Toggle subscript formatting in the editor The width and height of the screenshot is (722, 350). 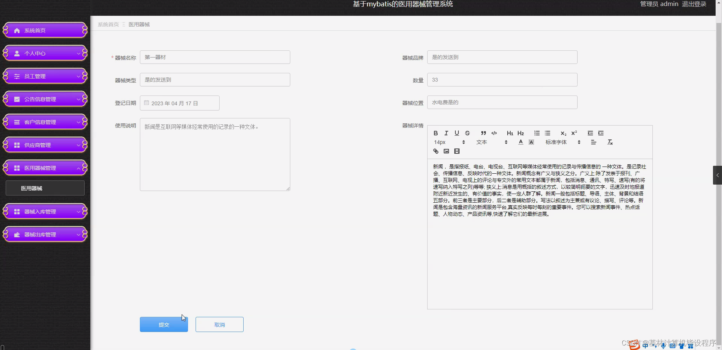coord(563,134)
